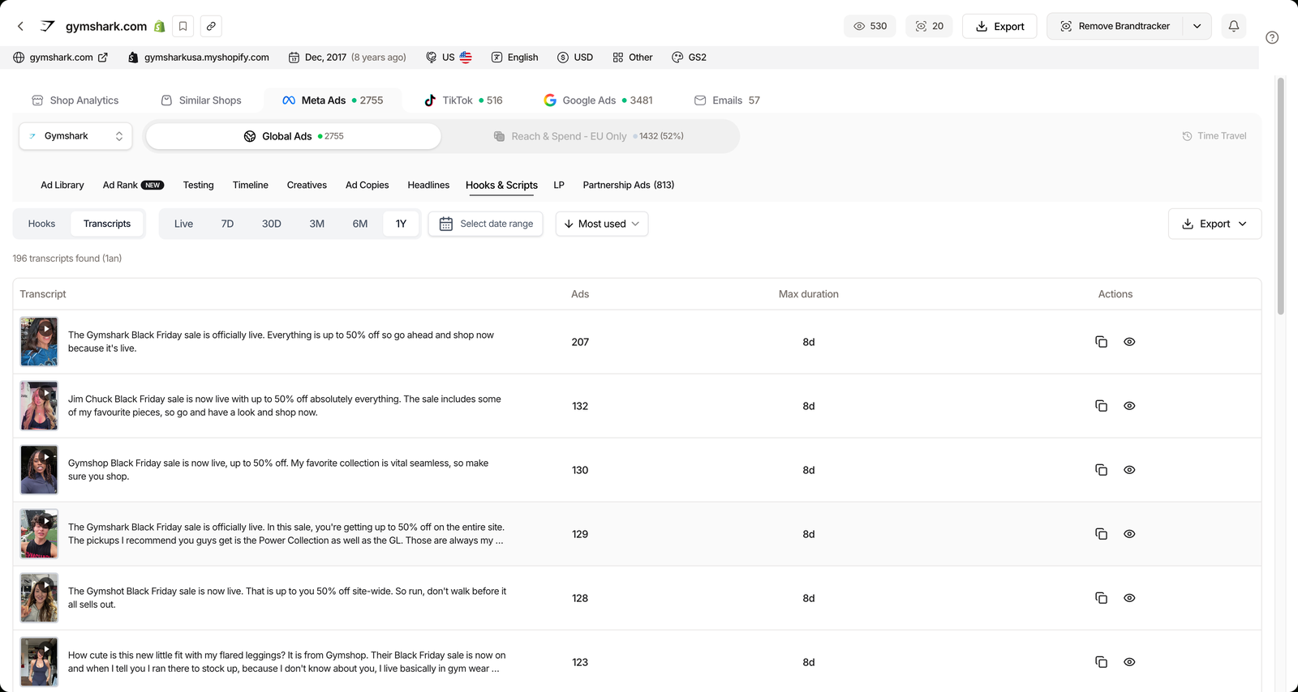
Task: Open the Shop Analytics tab
Action: 75,100
